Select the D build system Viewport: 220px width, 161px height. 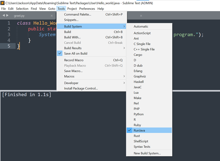(149, 60)
